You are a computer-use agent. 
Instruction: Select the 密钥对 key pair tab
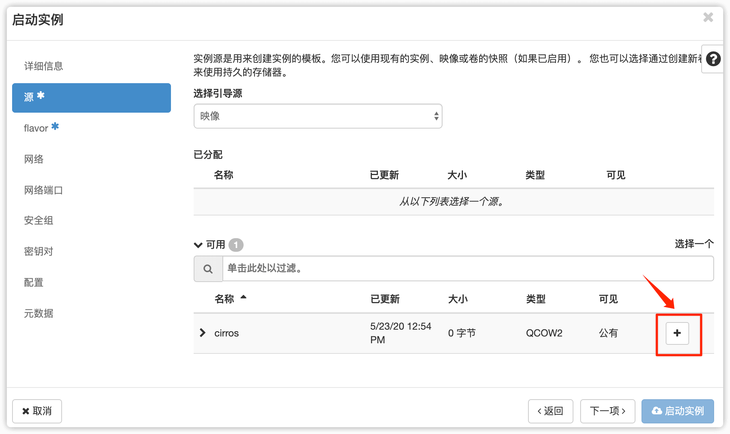[39, 251]
